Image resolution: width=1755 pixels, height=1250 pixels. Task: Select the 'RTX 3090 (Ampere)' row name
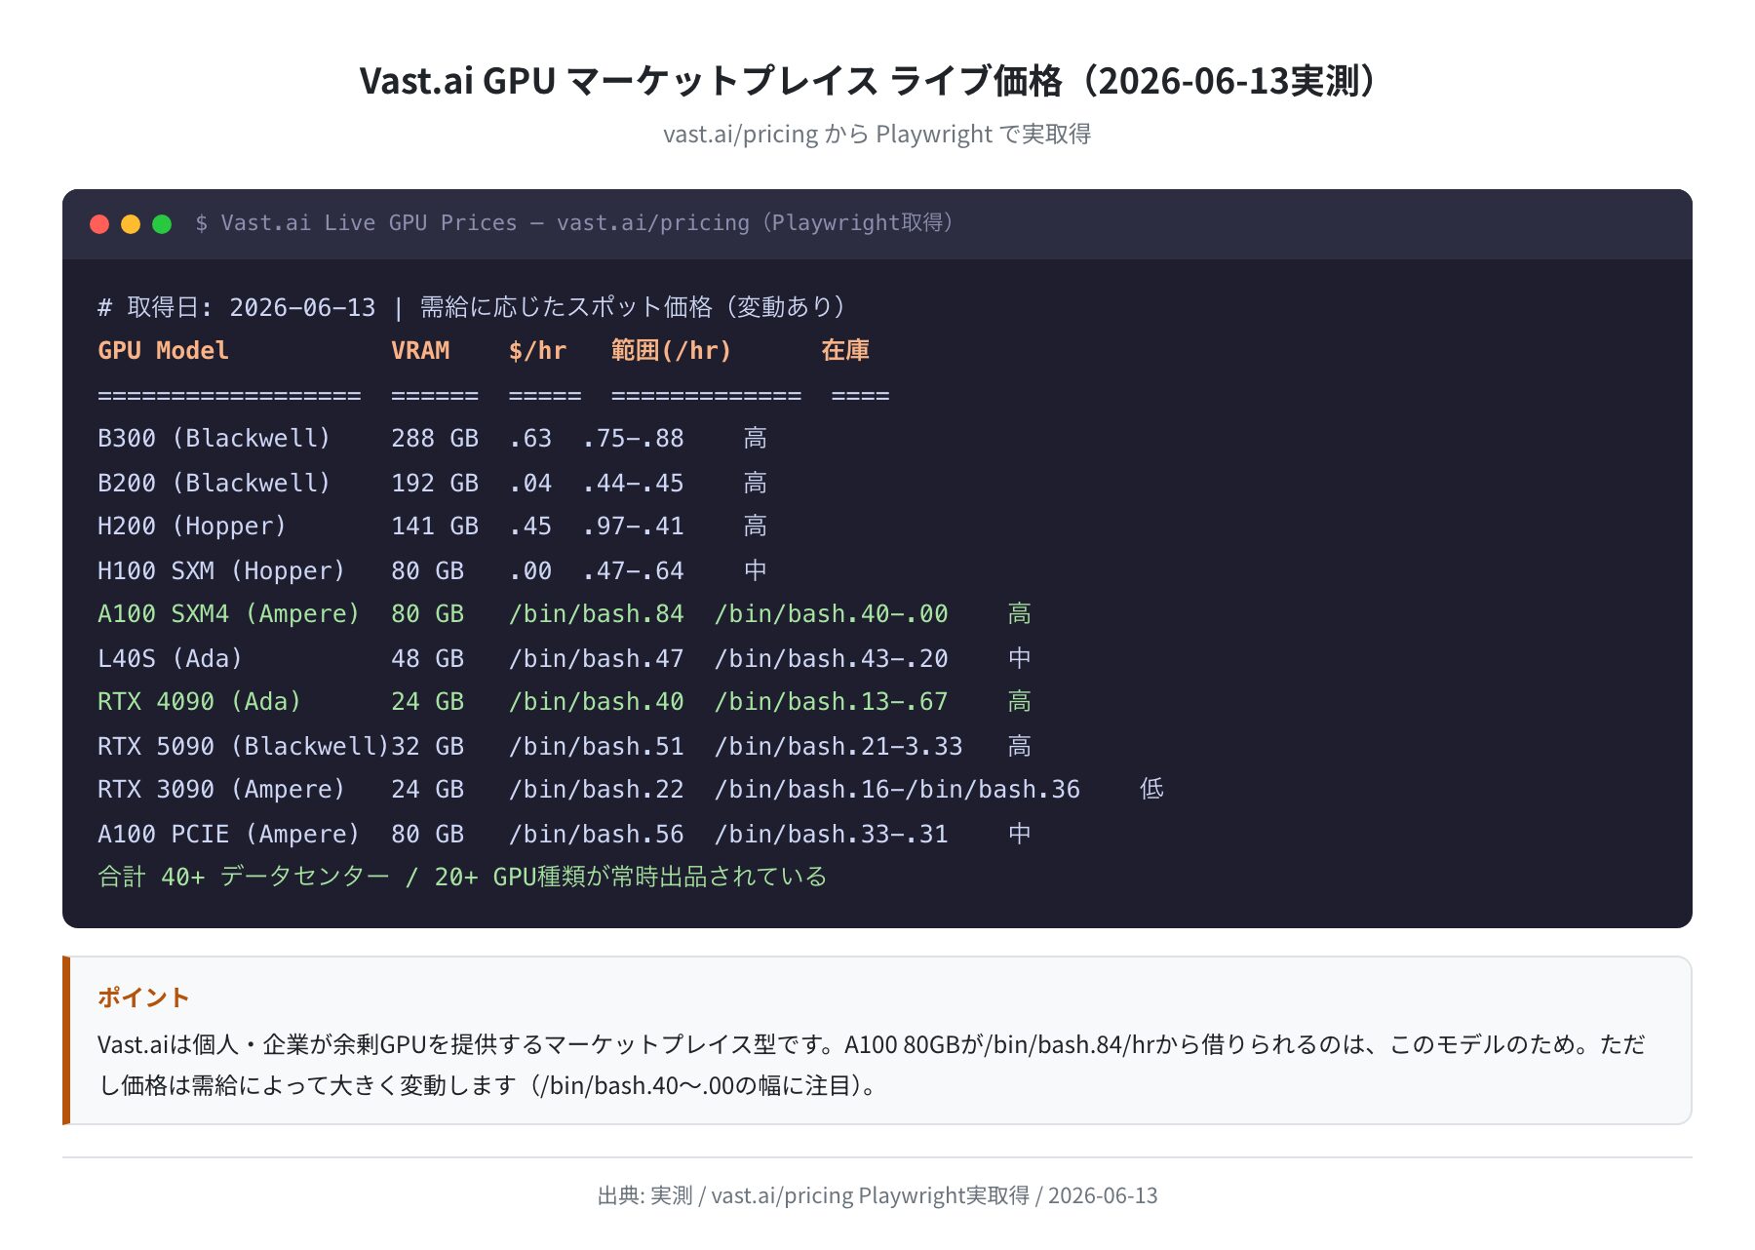coord(221,790)
